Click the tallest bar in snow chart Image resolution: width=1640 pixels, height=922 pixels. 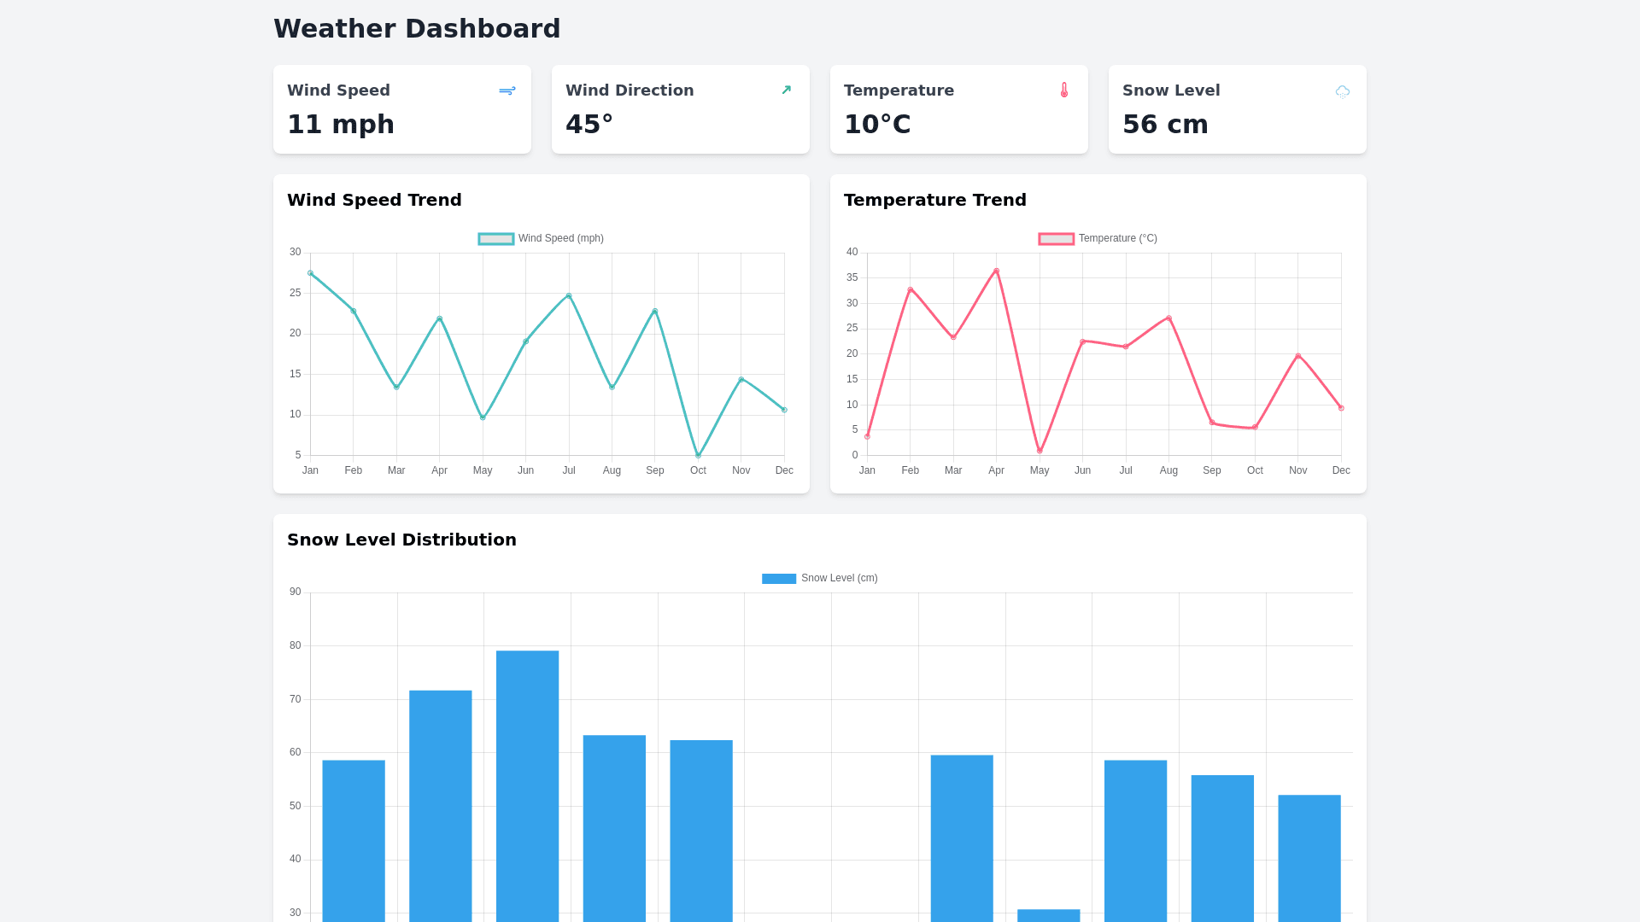pos(527,785)
